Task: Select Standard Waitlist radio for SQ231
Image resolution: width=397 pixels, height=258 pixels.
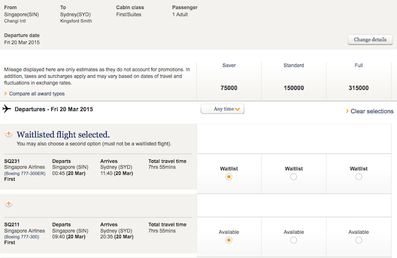Action: 293,177
